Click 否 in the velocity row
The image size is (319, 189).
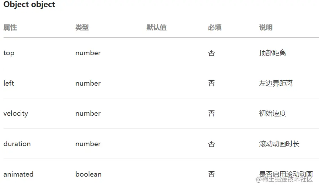211,114
